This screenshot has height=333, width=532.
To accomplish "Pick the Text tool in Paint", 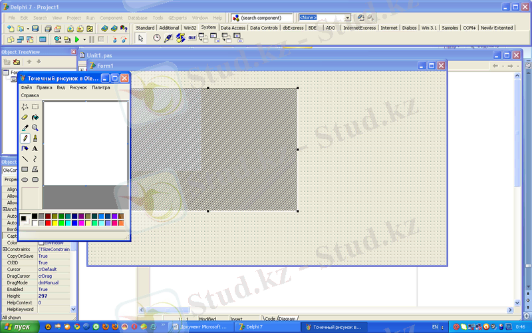I will pyautogui.click(x=35, y=149).
